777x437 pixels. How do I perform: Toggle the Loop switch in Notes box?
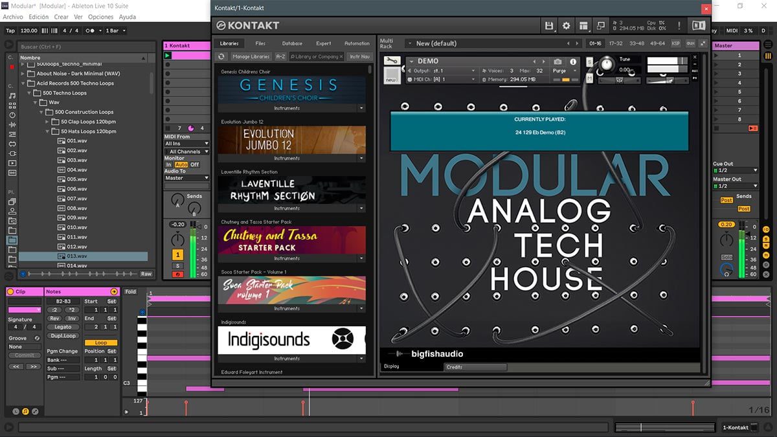coord(101,343)
